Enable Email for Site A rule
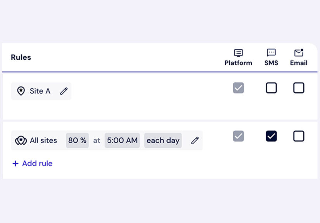320x223 pixels. pyautogui.click(x=299, y=88)
